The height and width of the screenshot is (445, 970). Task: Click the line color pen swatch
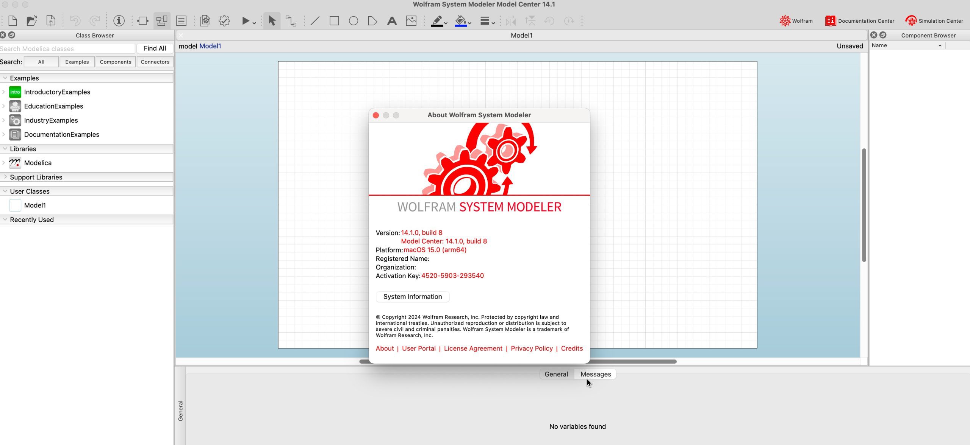click(x=437, y=21)
